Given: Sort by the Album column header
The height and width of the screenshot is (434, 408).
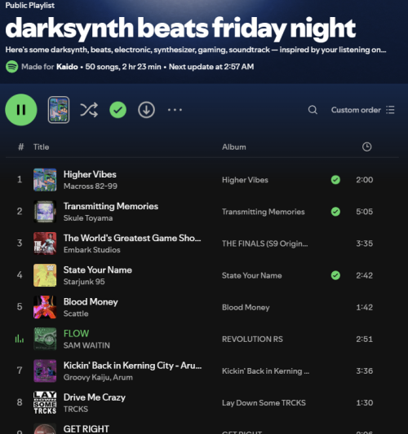Looking at the screenshot, I should click(x=234, y=147).
